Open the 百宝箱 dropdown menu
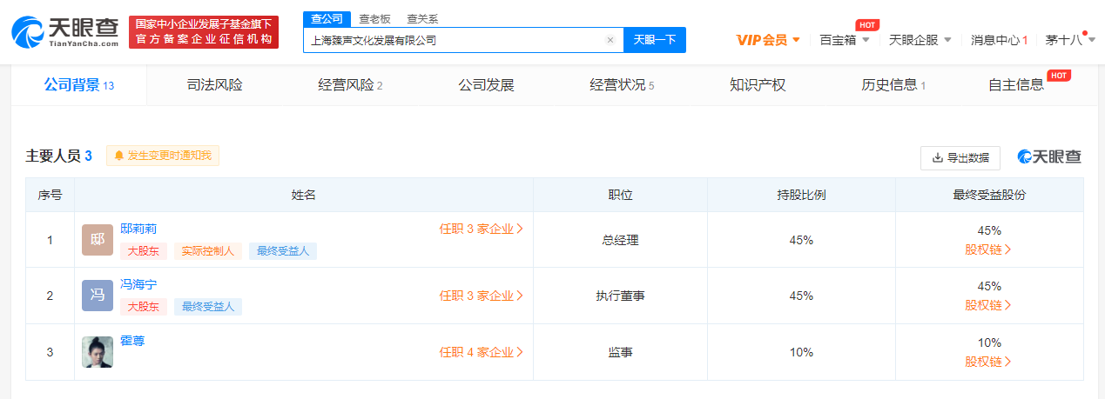Screen dimensions: 1105x399 844,39
